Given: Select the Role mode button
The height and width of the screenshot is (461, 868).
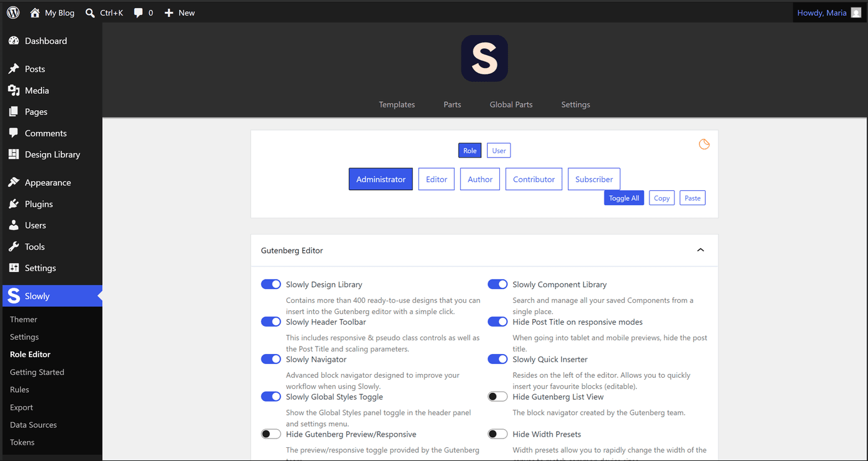Looking at the screenshot, I should pyautogui.click(x=470, y=151).
